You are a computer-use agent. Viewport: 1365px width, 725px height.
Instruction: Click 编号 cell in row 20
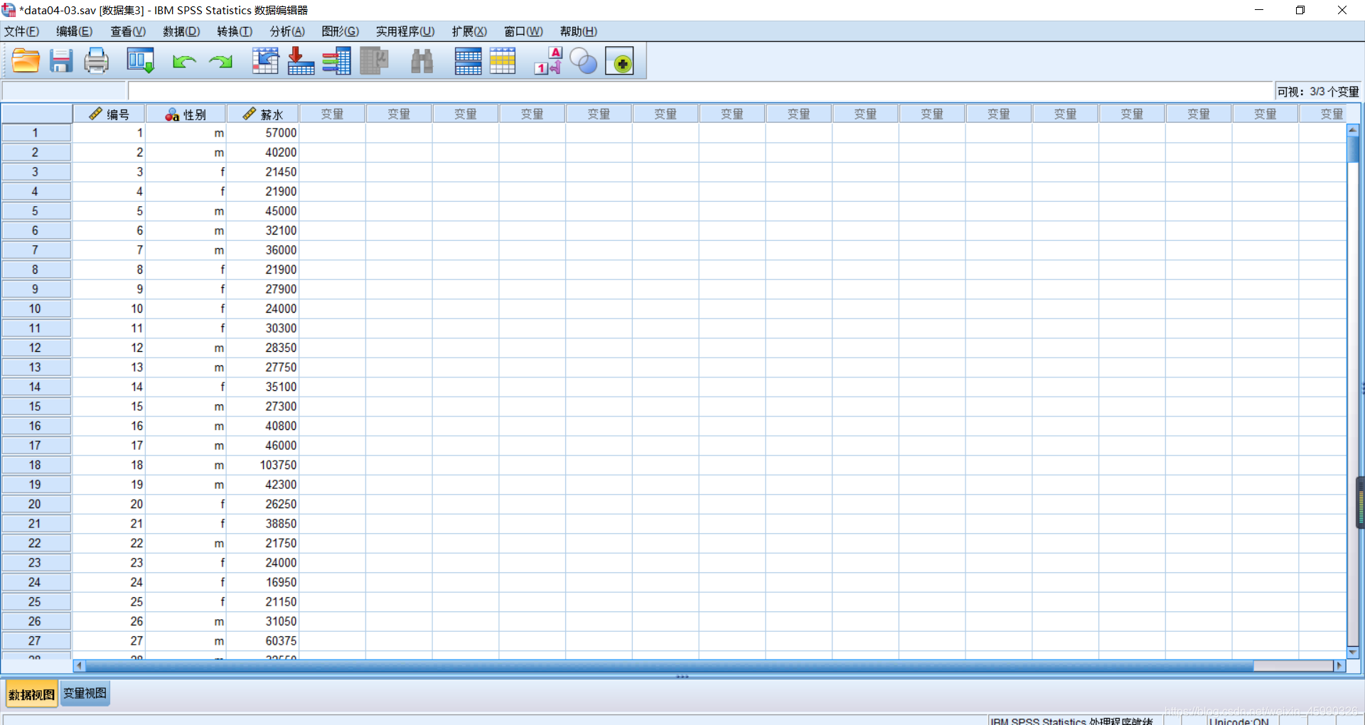tap(109, 504)
